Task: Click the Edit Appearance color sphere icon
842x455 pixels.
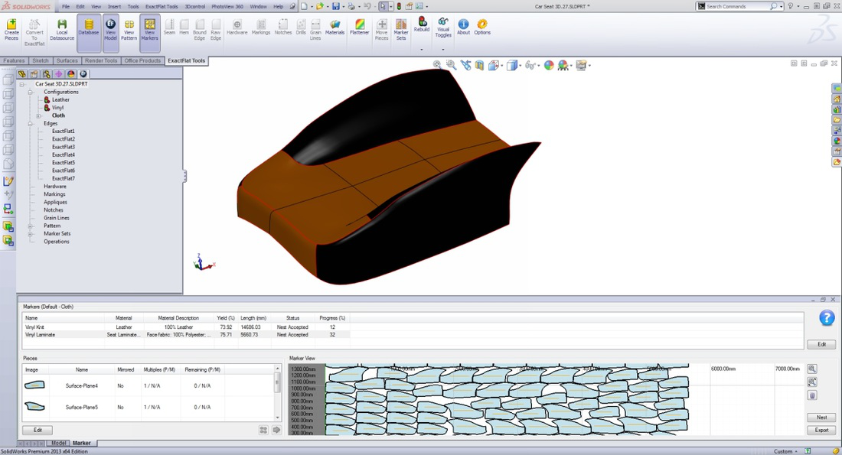Action: tap(549, 66)
